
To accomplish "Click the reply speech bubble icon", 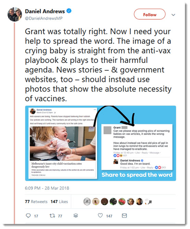I will [28, 216].
